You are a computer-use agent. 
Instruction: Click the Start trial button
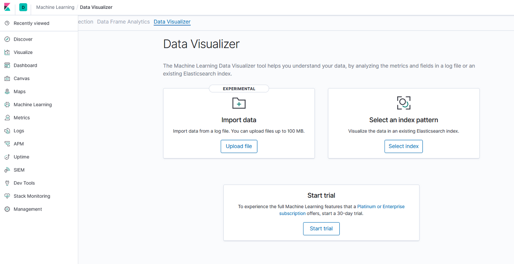[321, 229]
